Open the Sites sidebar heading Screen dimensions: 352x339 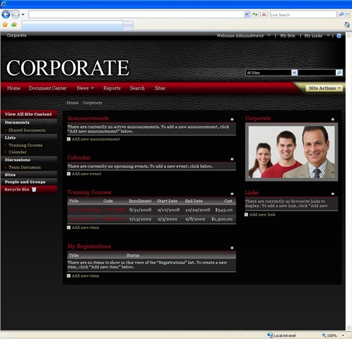pos(10,174)
